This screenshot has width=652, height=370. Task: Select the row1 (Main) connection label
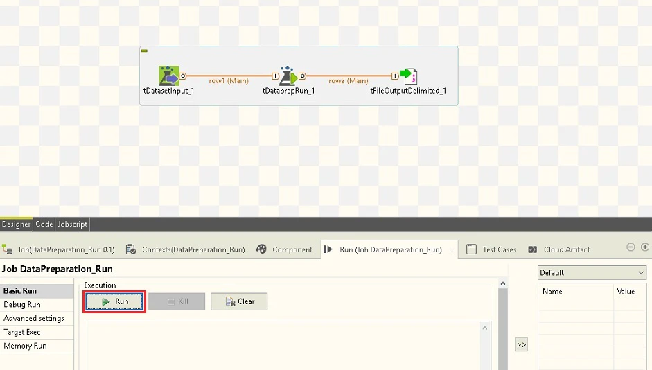point(229,80)
